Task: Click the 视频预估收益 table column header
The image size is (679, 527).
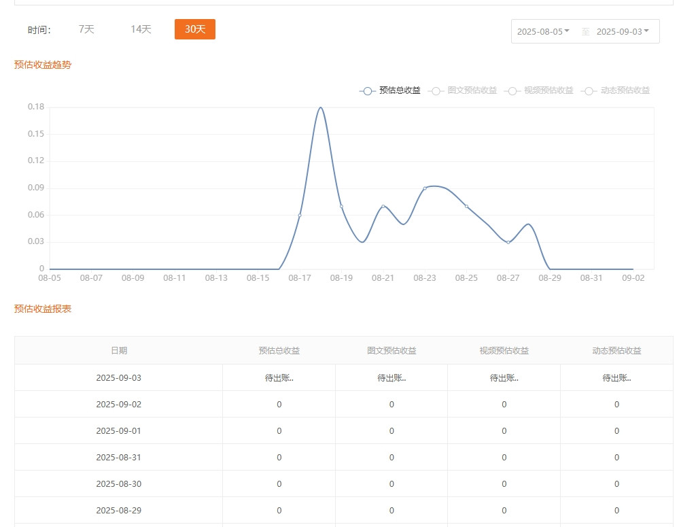Action: pyautogui.click(x=504, y=350)
